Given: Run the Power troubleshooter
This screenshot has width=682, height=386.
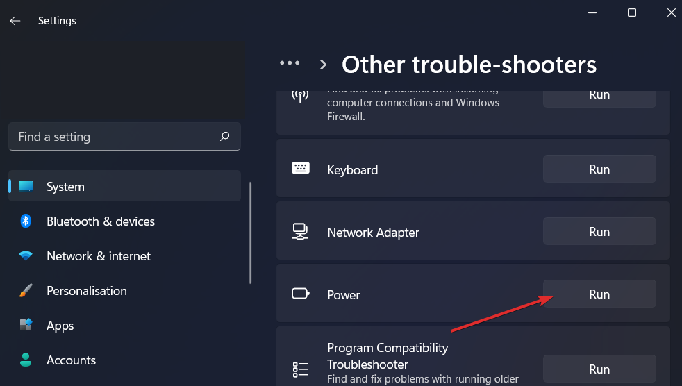Looking at the screenshot, I should pyautogui.click(x=599, y=294).
